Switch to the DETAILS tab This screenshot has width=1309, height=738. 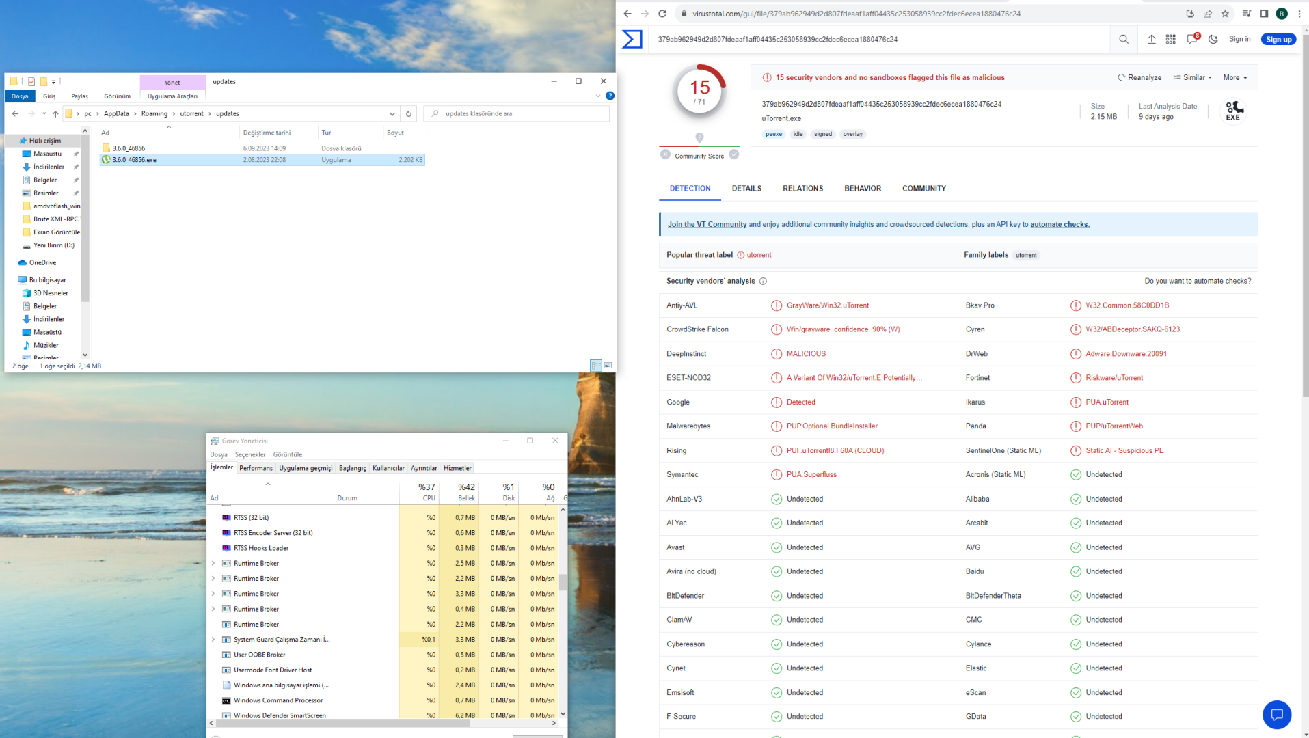[746, 188]
